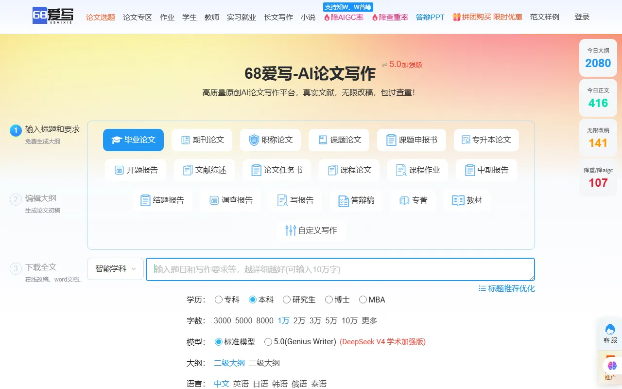Click the 今日大纲 2080 counter card
Screen dimensions: 622x389
coord(598,58)
